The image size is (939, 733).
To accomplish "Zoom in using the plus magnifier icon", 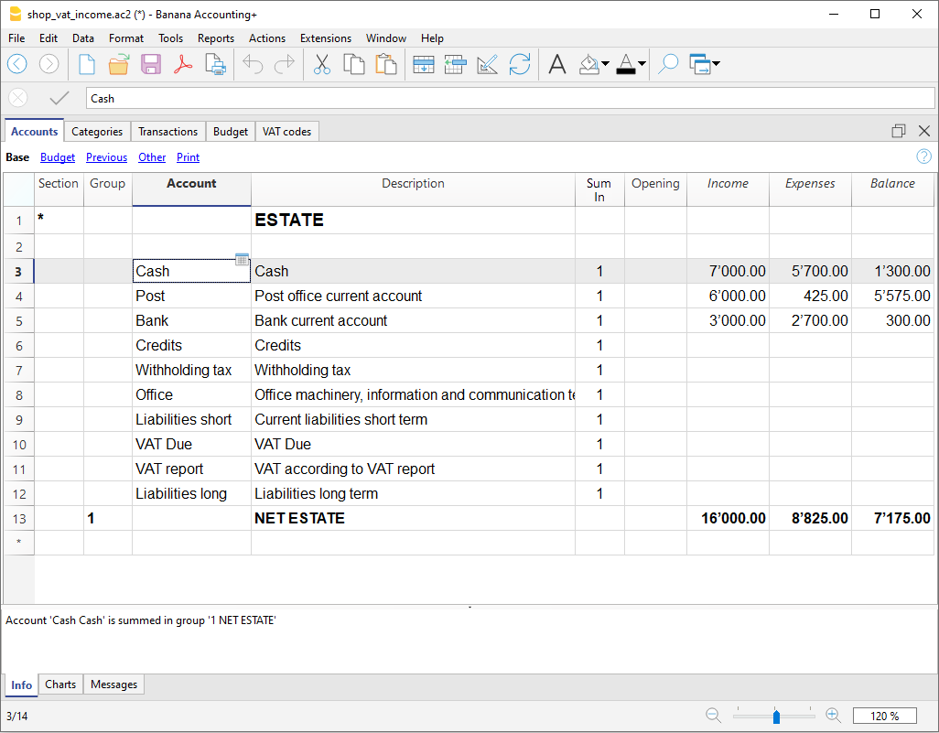I will click(833, 715).
